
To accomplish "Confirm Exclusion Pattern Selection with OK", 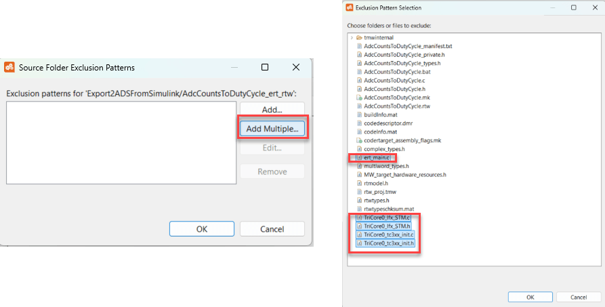I will 530,297.
